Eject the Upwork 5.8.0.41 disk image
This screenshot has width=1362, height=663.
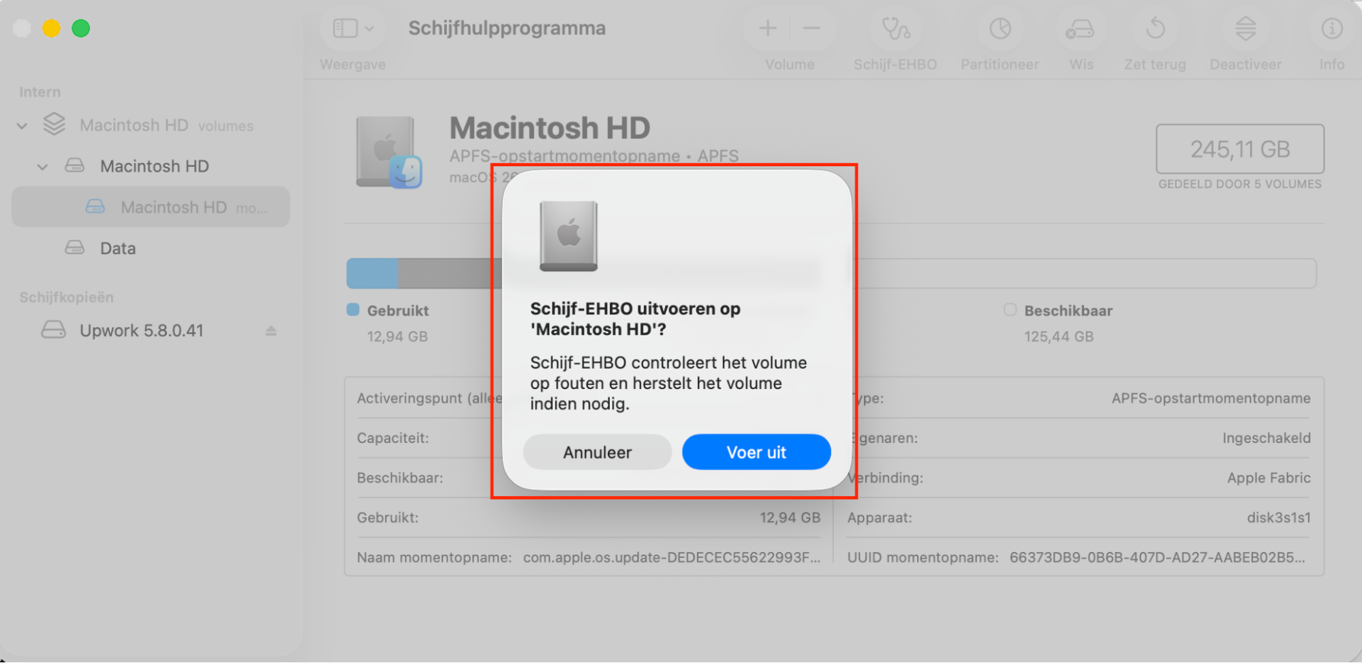click(271, 330)
